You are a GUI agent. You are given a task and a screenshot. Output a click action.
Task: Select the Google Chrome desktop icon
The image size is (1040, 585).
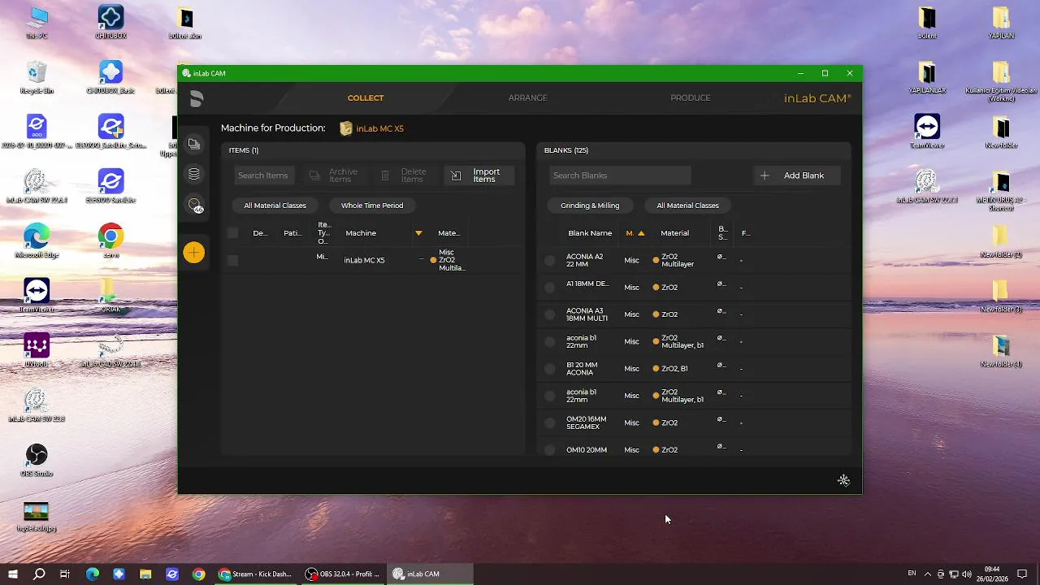[x=110, y=240]
